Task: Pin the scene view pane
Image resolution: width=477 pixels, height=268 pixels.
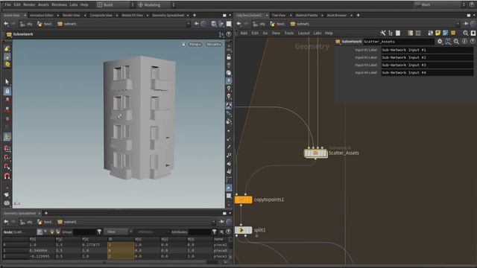Action: [197, 24]
